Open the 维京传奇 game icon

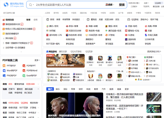[100, 58]
